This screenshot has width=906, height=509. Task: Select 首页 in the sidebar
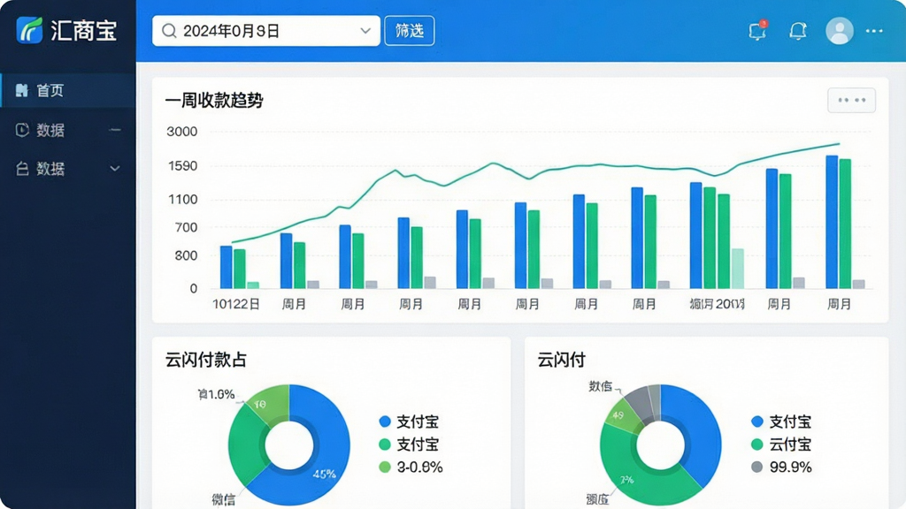coord(68,90)
